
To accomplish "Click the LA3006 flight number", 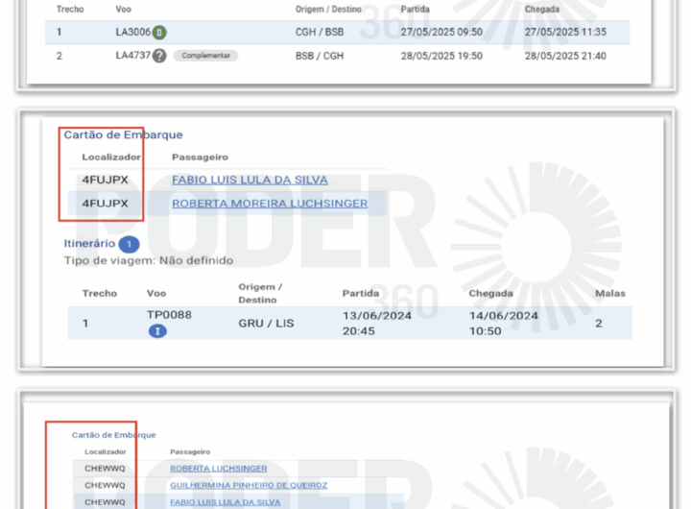I will (x=132, y=32).
